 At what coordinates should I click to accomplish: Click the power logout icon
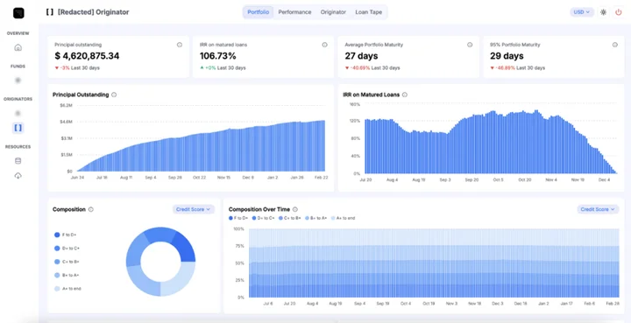coord(619,12)
